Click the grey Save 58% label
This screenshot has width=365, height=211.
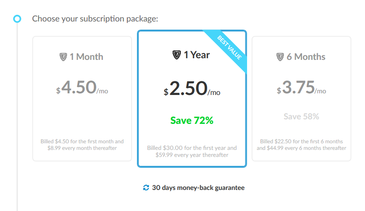[x=301, y=117]
